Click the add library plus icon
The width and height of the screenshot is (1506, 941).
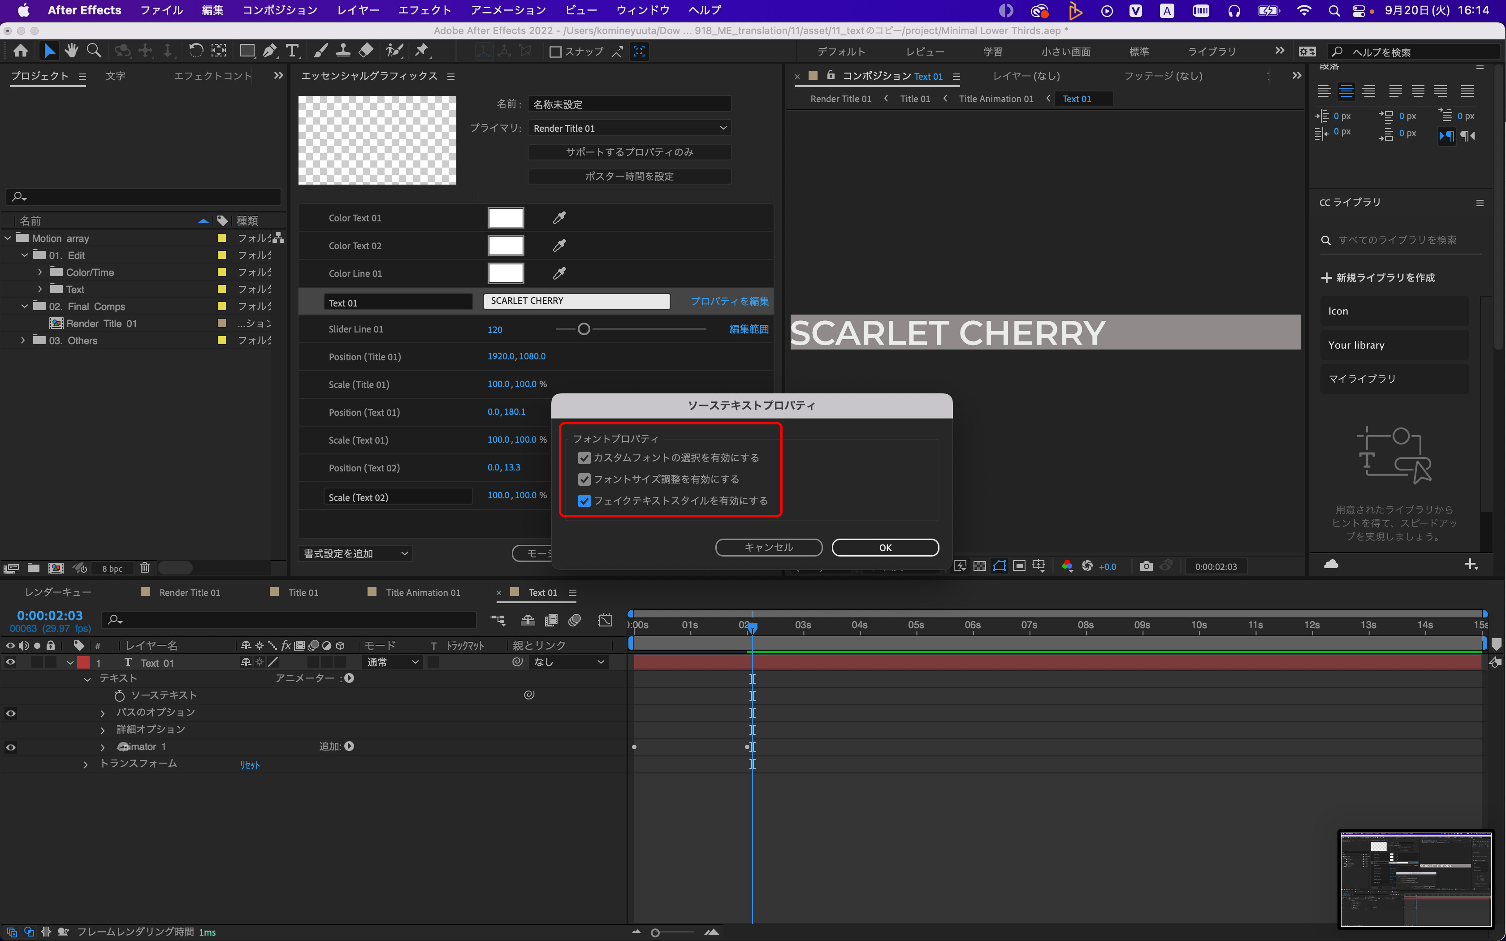pyautogui.click(x=1471, y=564)
